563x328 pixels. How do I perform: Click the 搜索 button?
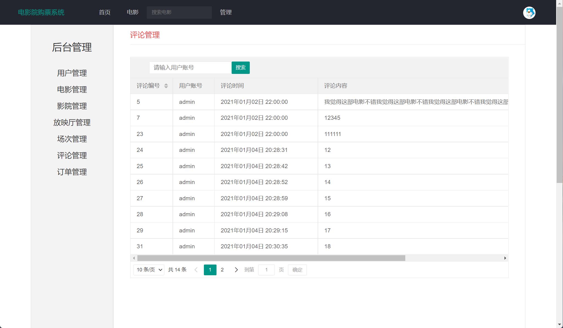point(240,68)
